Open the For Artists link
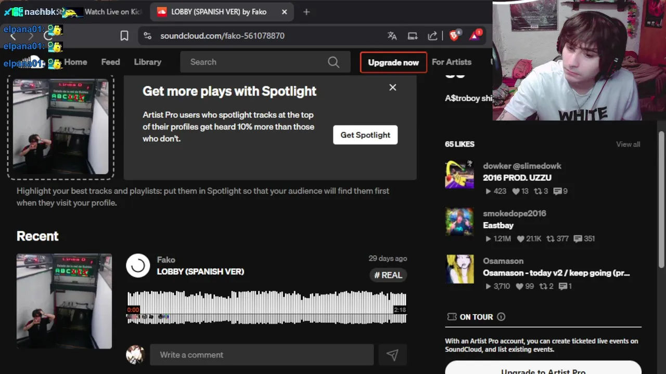The height and width of the screenshot is (374, 666). click(452, 62)
